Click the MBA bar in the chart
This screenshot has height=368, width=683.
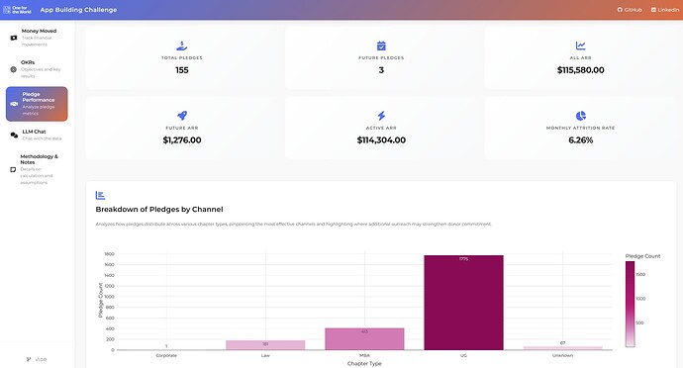(x=364, y=339)
